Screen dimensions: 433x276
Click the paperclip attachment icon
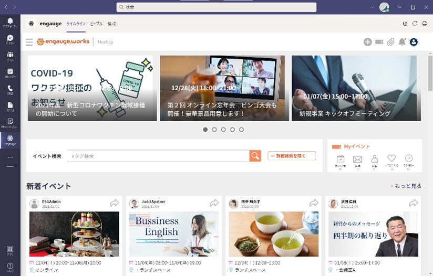(x=390, y=42)
